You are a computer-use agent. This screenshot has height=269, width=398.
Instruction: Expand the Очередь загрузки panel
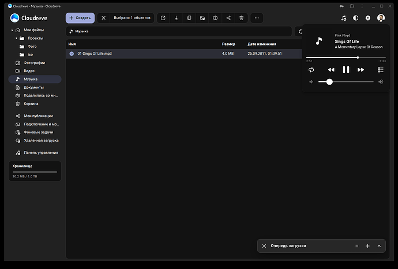(379, 246)
